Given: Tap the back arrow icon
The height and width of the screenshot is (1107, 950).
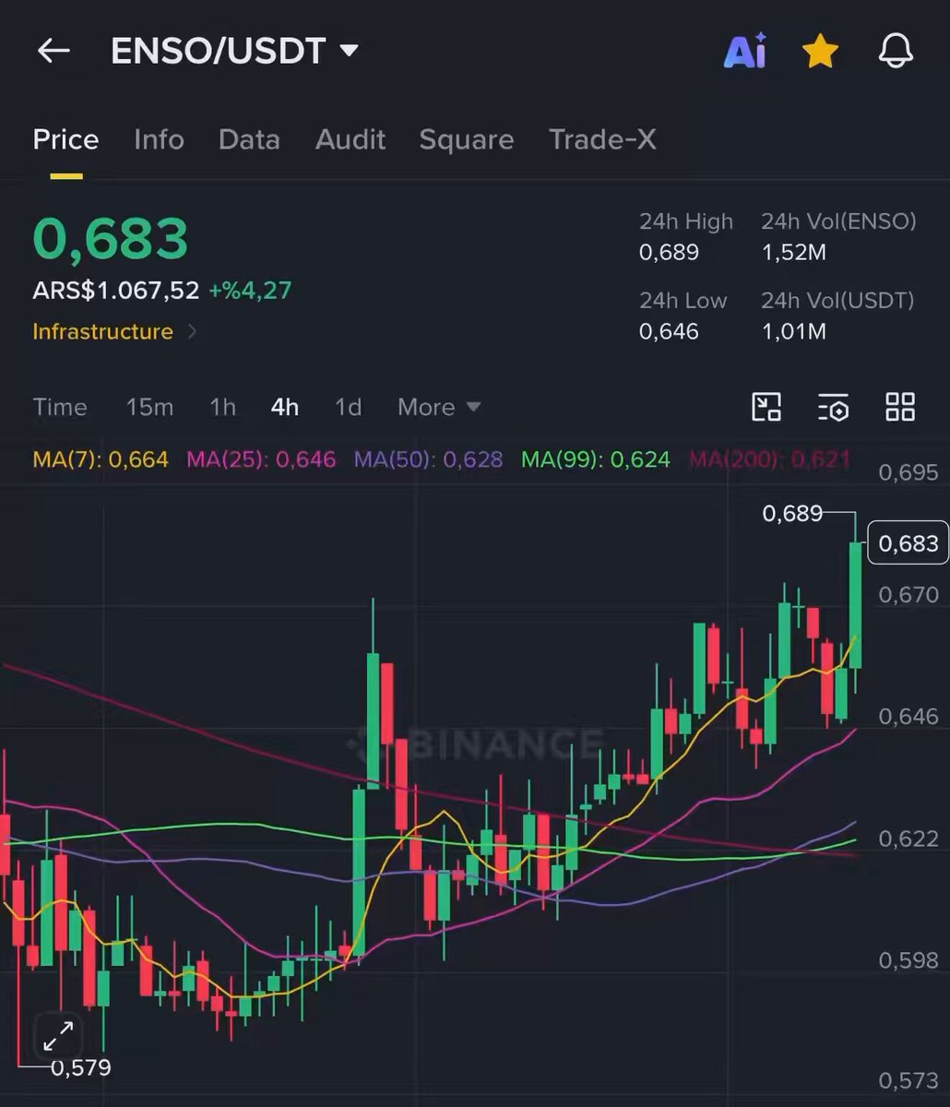Looking at the screenshot, I should pos(53,51).
